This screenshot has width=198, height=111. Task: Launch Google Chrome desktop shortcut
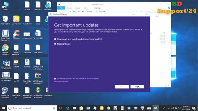(5, 50)
